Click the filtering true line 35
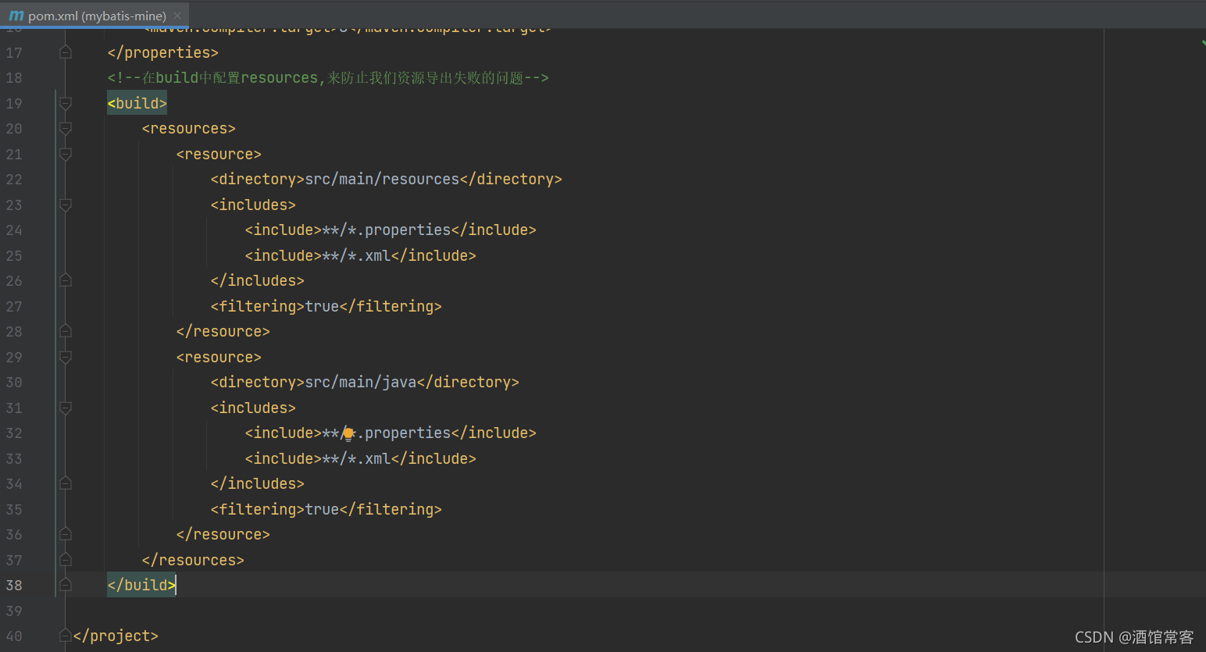 [x=326, y=509]
